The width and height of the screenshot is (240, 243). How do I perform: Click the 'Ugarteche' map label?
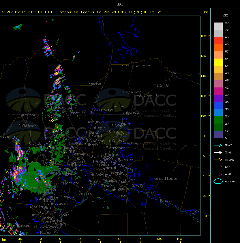[x=71, y=183]
